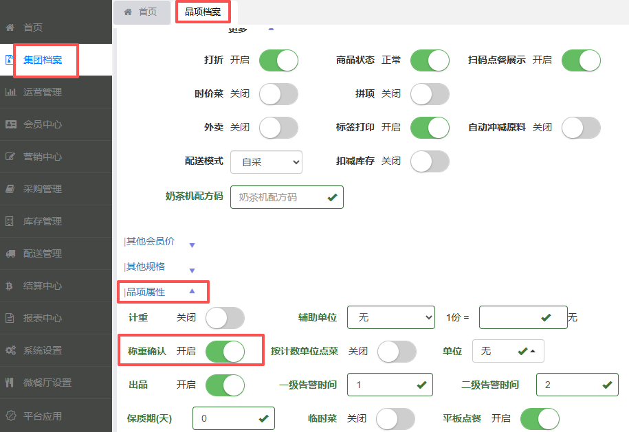Click the 微餐厅设置 cutlery icon
This screenshot has height=432, width=629.
(x=10, y=383)
